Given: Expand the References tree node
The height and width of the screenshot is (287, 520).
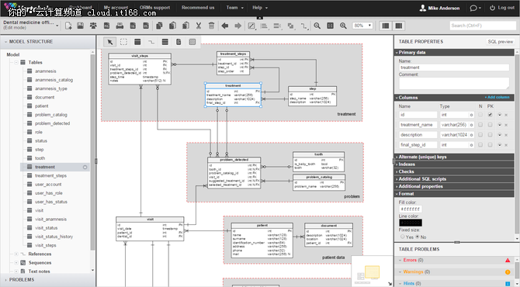Looking at the screenshot, I should point(16,254).
